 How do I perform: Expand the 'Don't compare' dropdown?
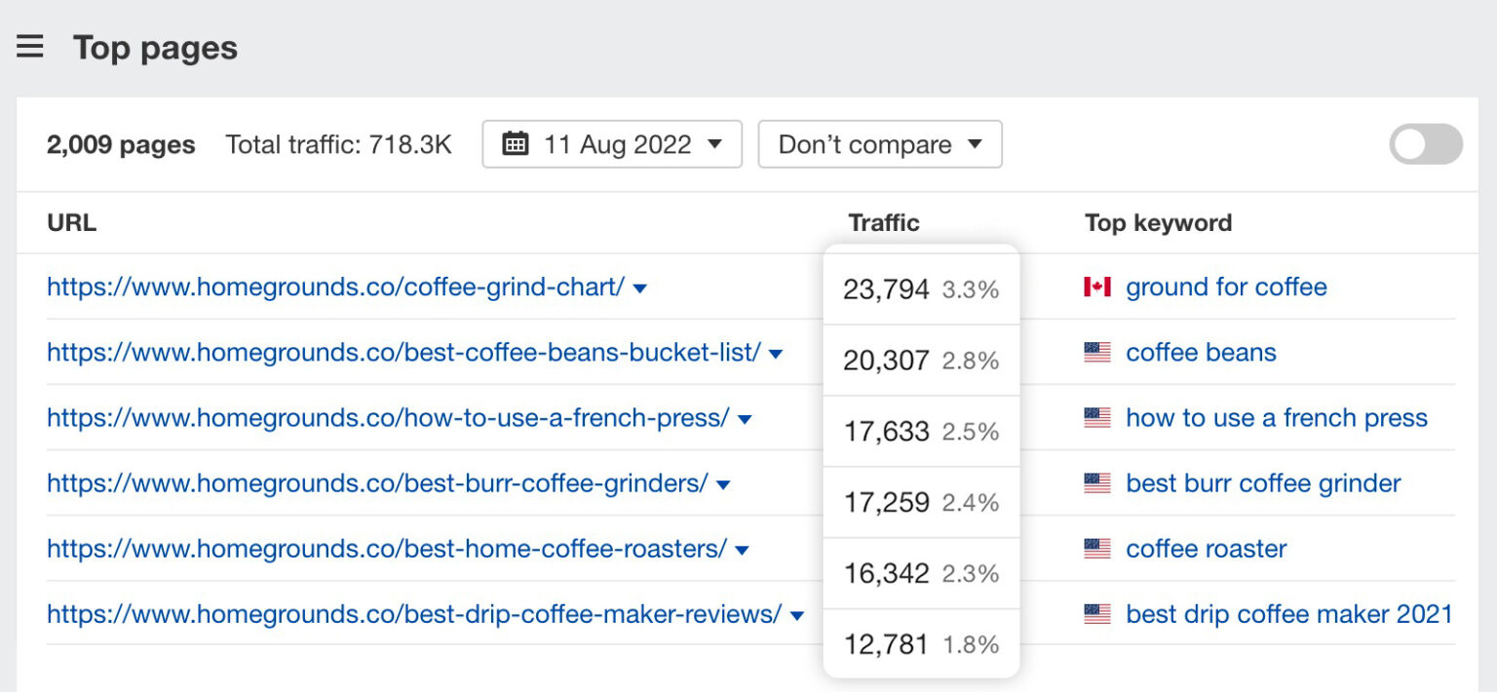pyautogui.click(x=878, y=144)
